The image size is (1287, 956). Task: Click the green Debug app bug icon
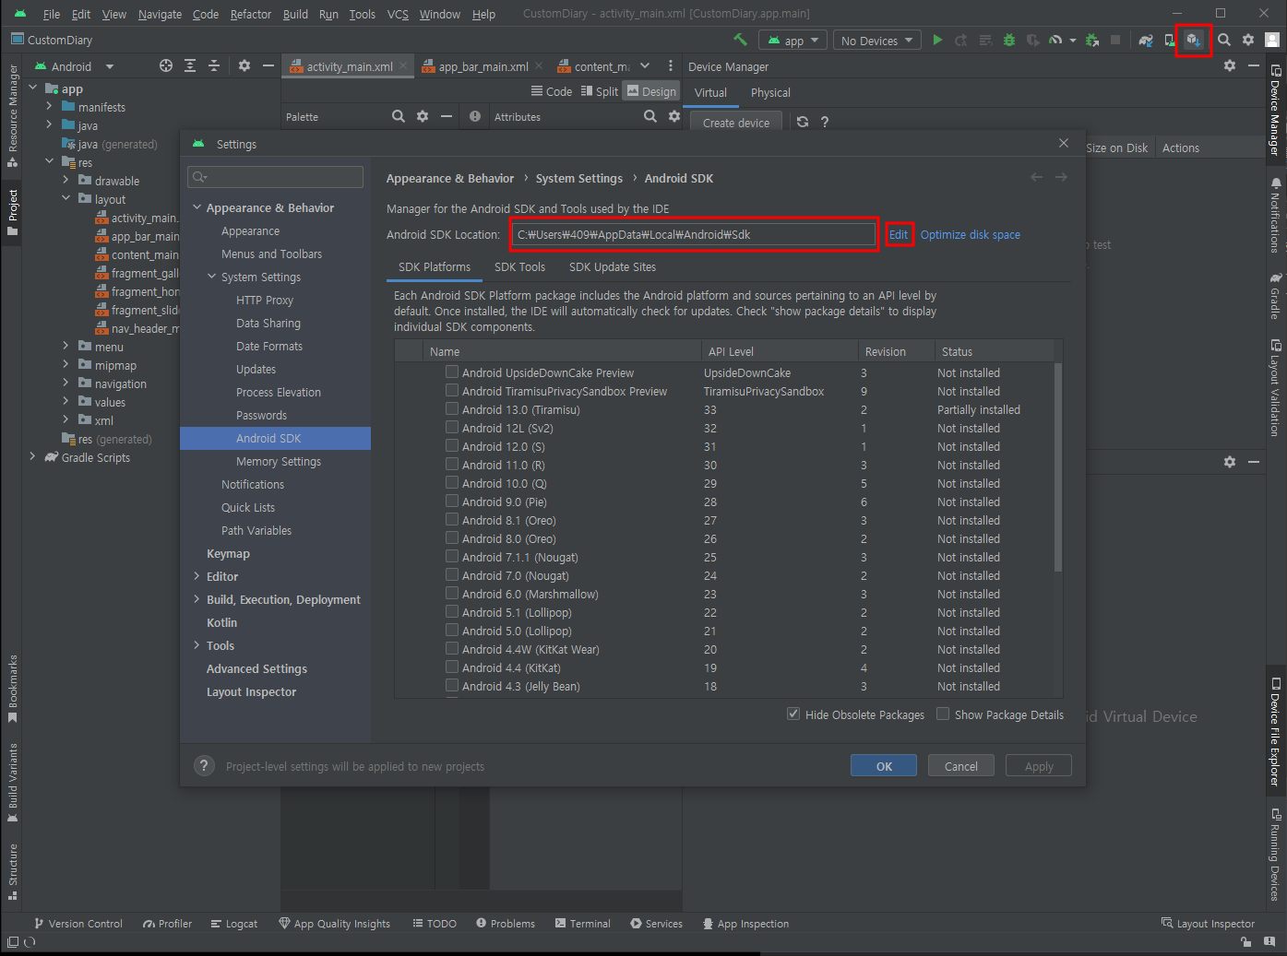point(1009,40)
